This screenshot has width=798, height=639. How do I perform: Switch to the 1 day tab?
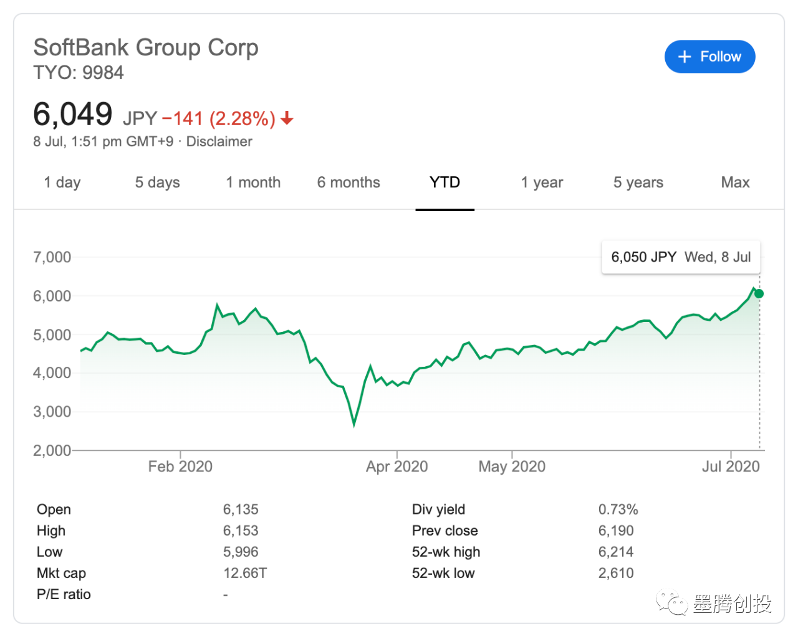click(x=62, y=182)
